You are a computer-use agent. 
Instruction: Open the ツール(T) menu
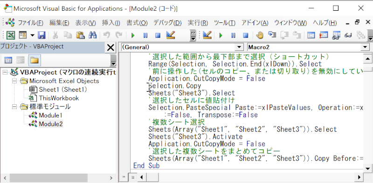click(x=225, y=23)
